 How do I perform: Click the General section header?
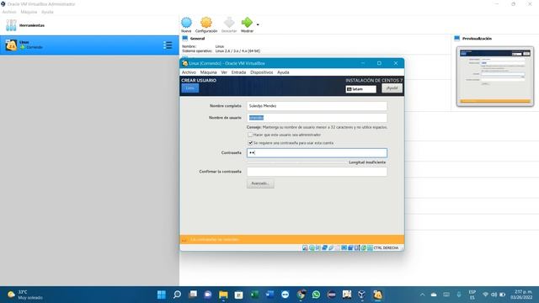pos(197,39)
